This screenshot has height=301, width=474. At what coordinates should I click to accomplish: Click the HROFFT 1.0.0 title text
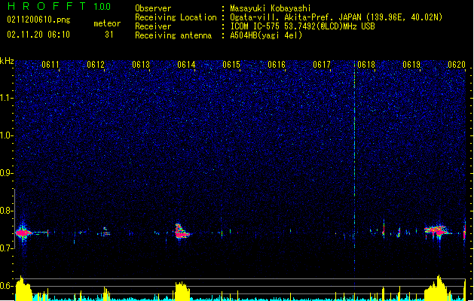tap(60, 6)
